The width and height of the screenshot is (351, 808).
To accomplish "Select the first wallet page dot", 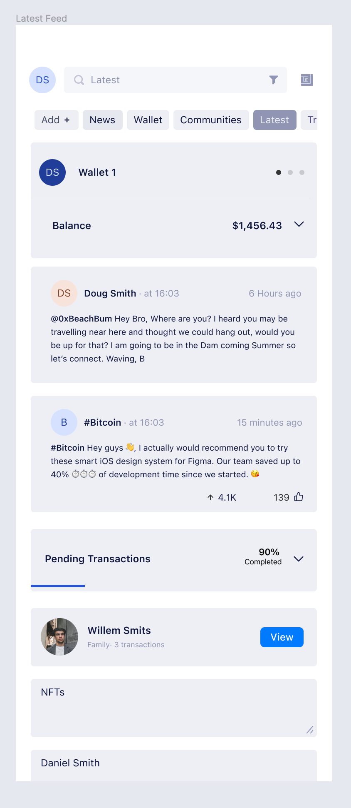I will pos(279,172).
